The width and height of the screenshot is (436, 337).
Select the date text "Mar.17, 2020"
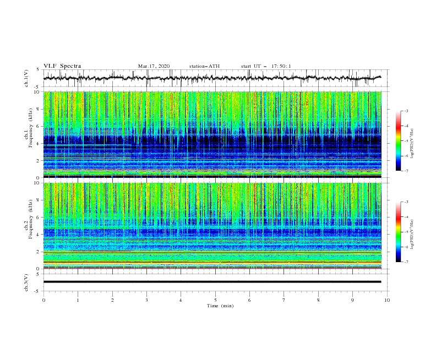click(154, 66)
